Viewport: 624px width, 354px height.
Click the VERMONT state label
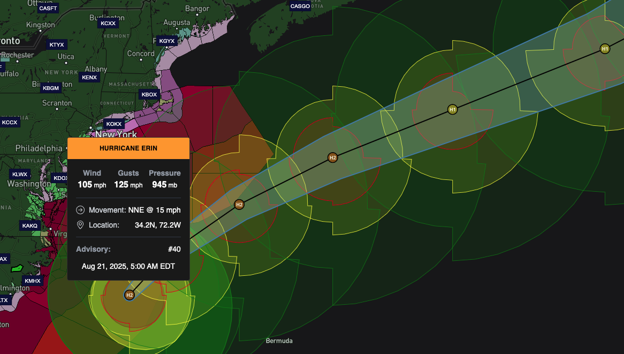pyautogui.click(x=117, y=36)
